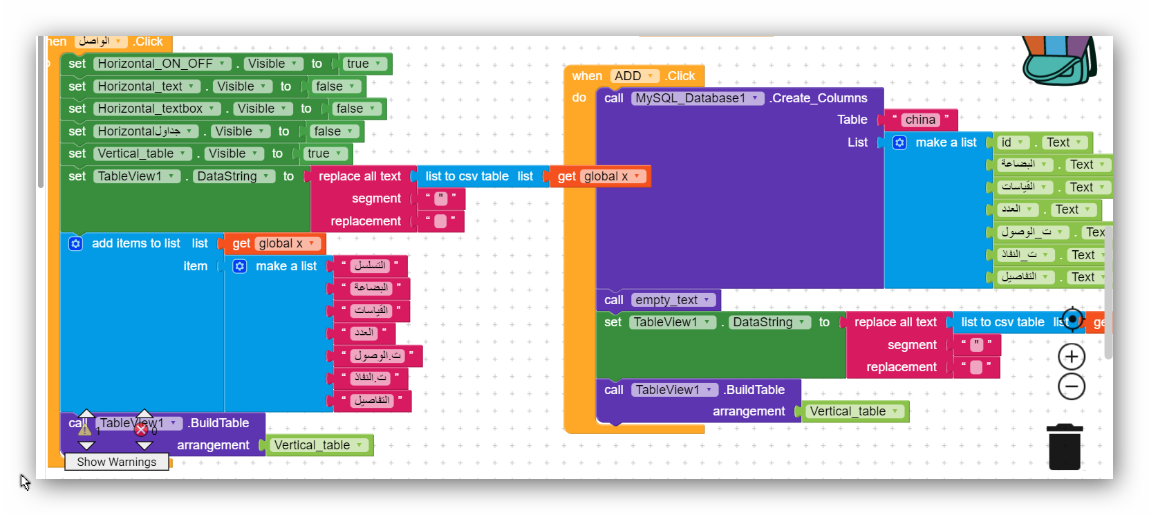Open the Vertical_table arrangement dropdown in ADD.Click
This screenshot has height=515, width=1149.
point(854,411)
